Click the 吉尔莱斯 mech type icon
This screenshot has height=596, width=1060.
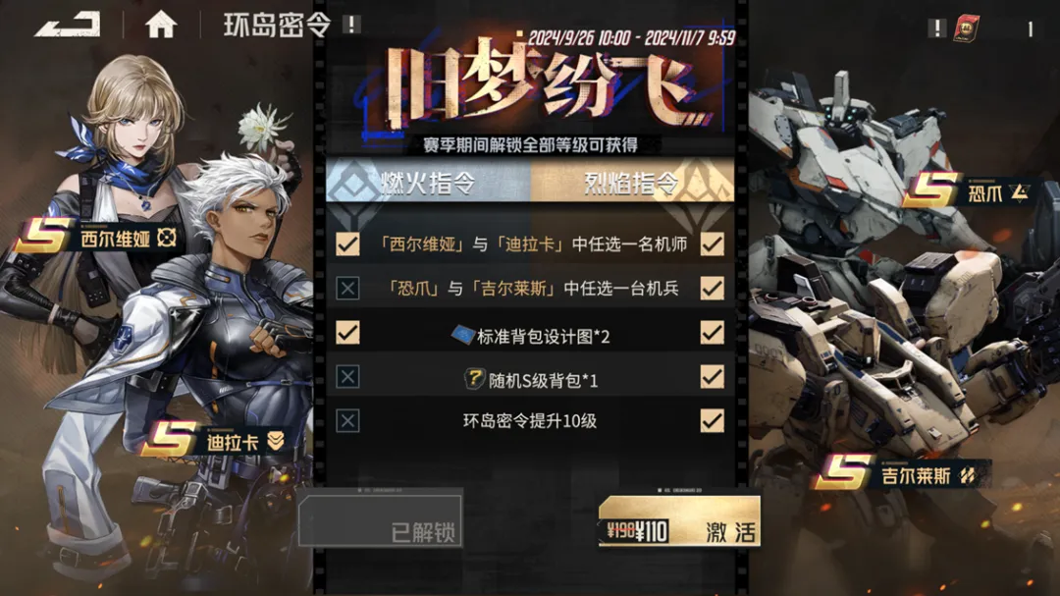click(968, 475)
